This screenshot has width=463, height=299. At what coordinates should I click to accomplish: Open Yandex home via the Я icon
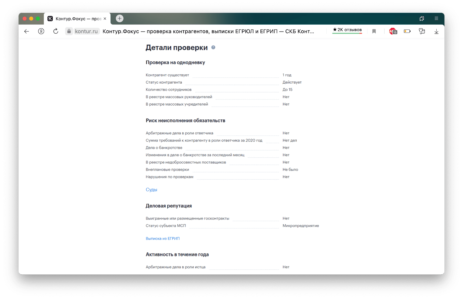tap(41, 31)
